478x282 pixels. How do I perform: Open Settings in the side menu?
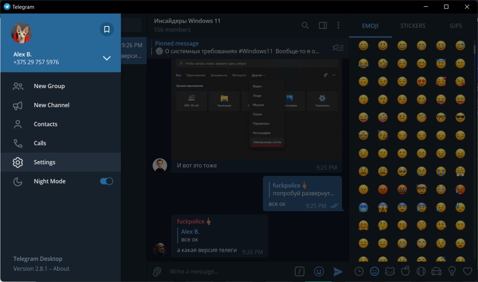click(x=60, y=162)
